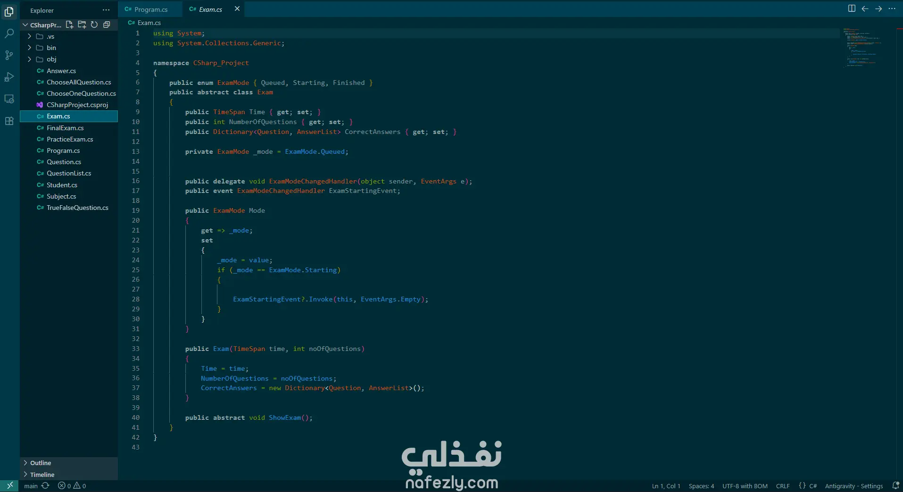Expand the Outline section
The height and width of the screenshot is (492, 903).
click(x=69, y=463)
